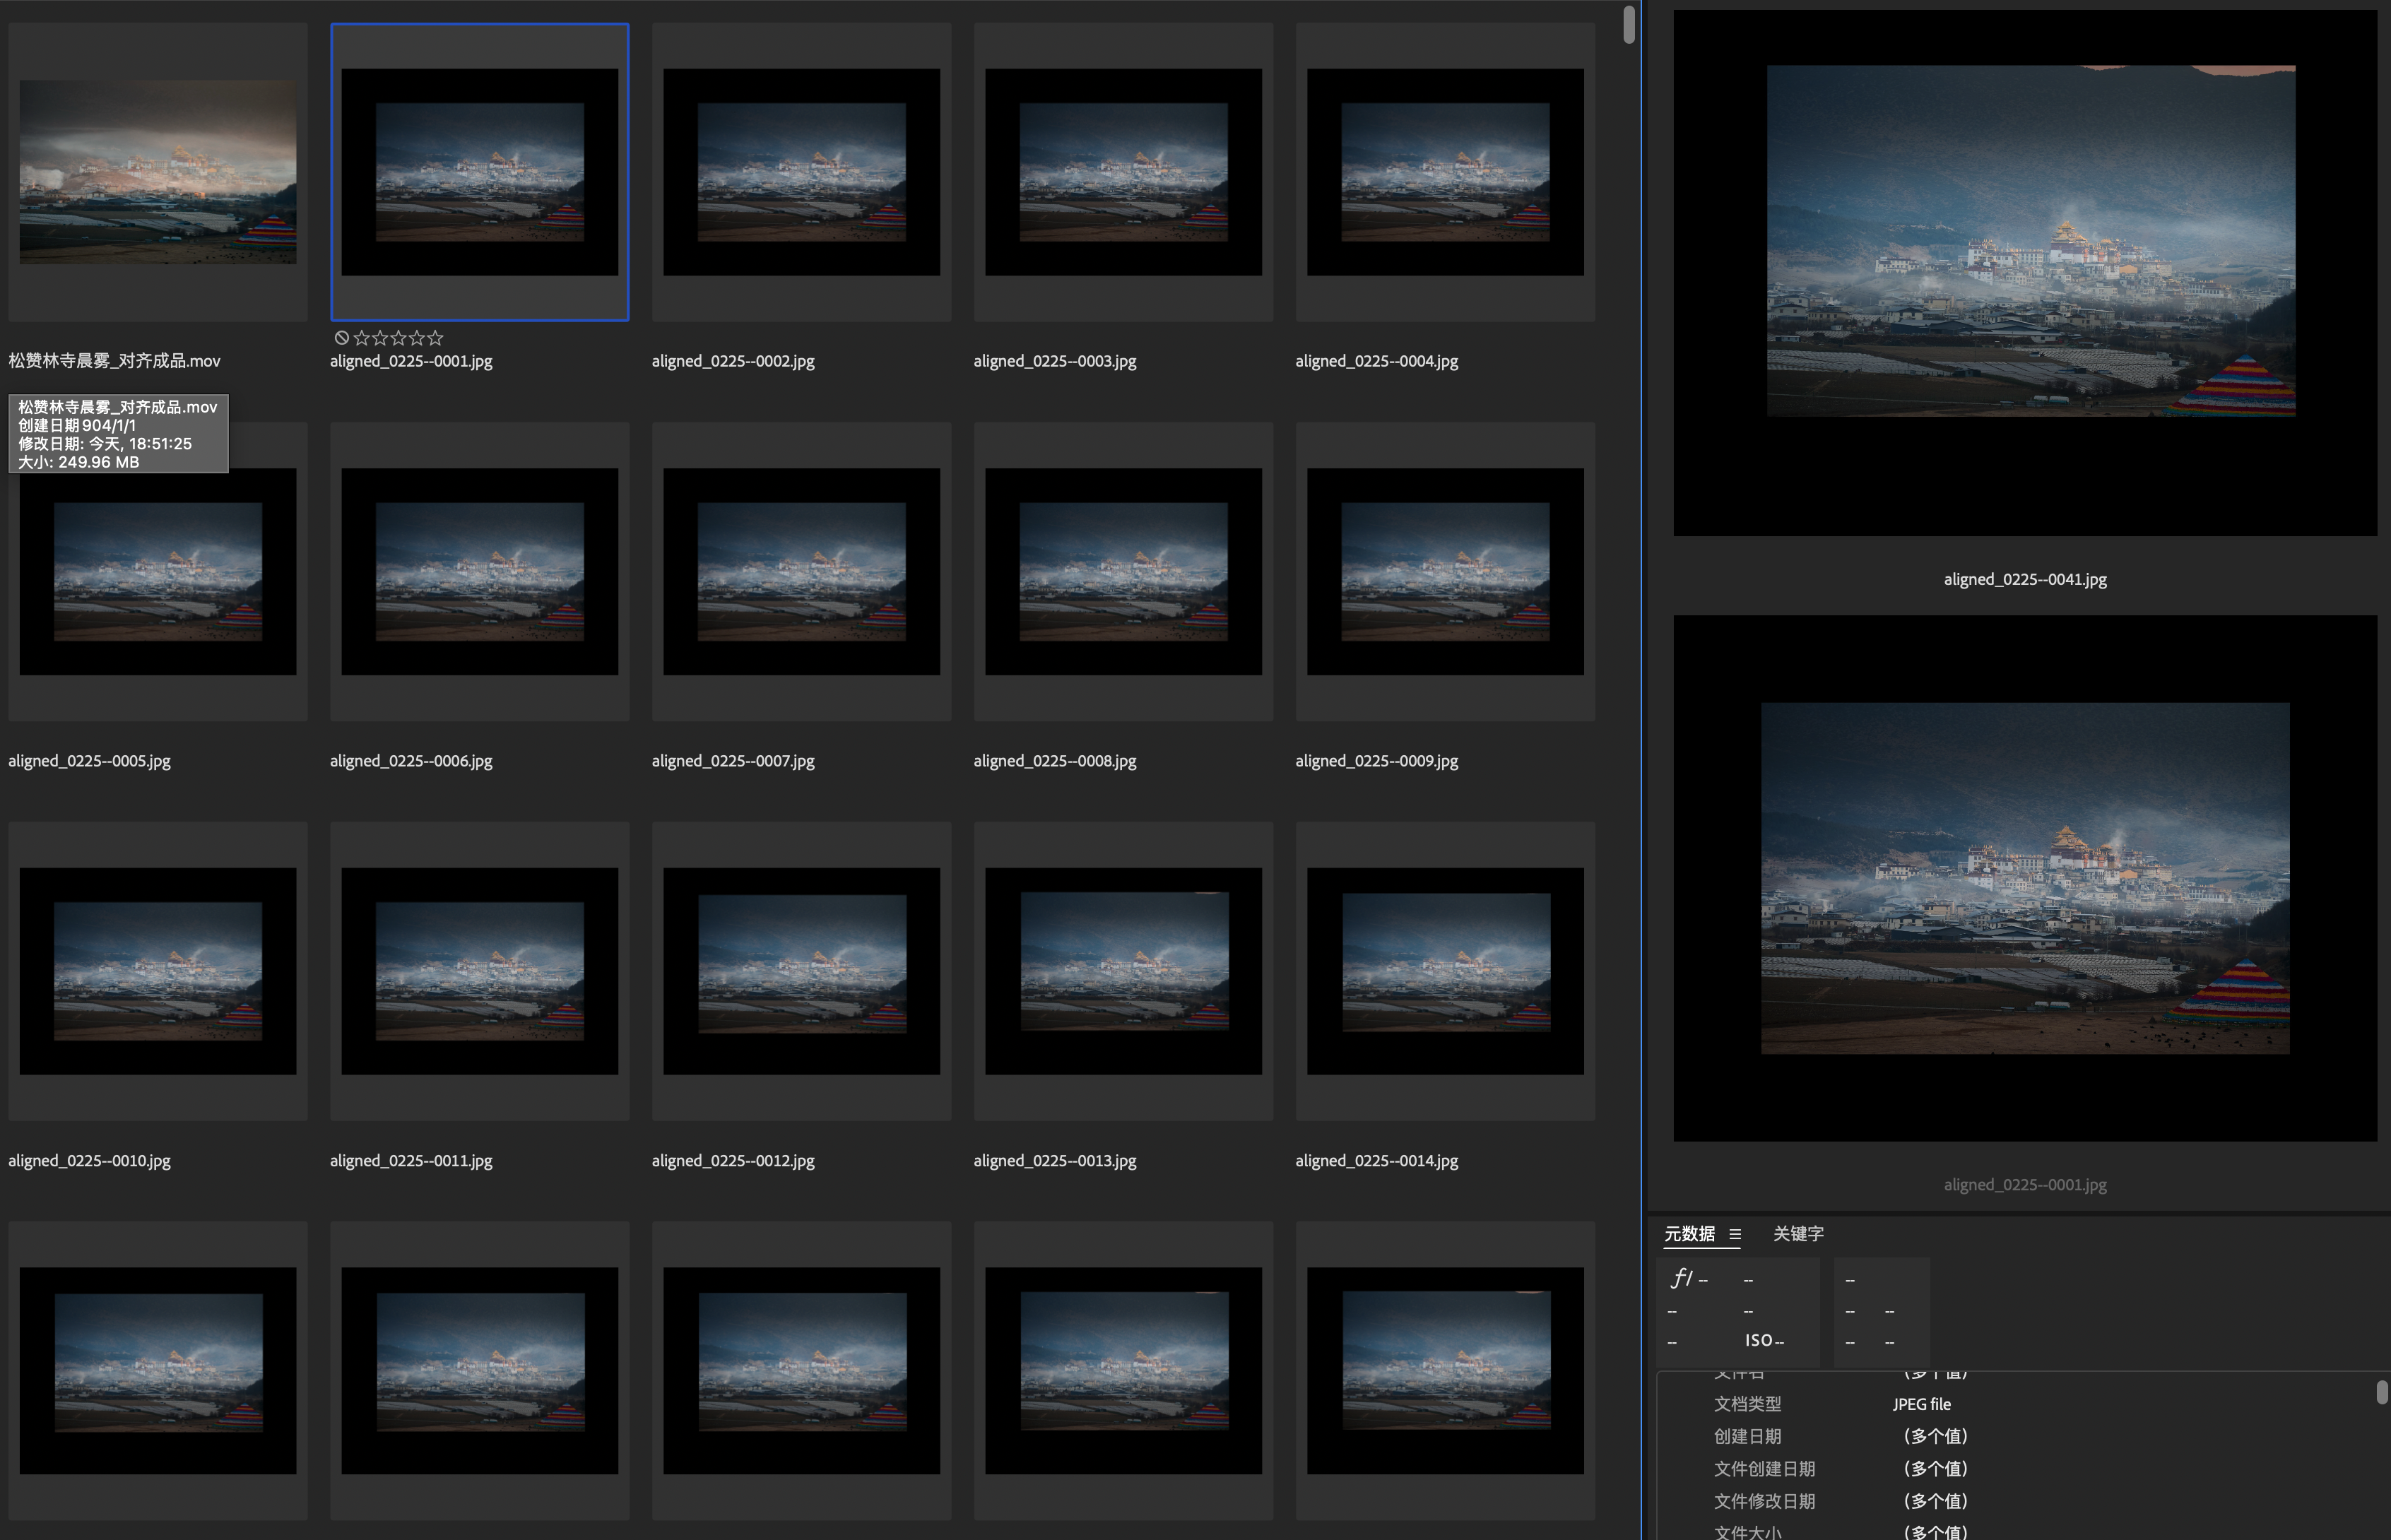Viewport: 2391px width, 1540px height.
Task: Click the aligned_0225--0011.jpg file name label
Action: coord(411,1161)
